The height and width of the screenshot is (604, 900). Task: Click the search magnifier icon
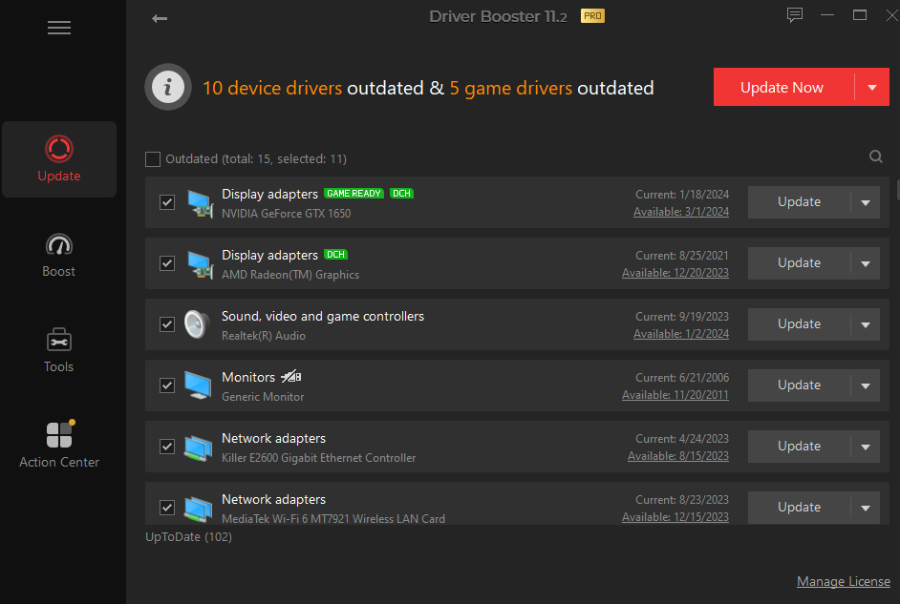tap(876, 157)
